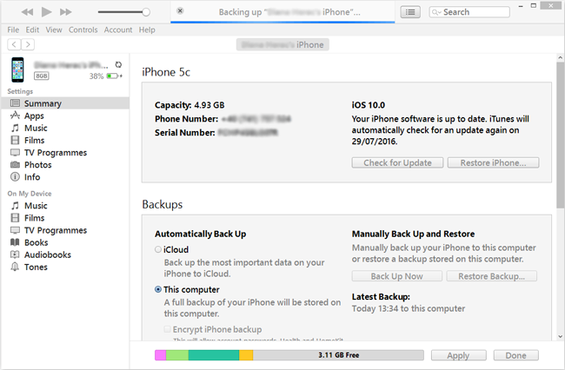565x370 pixels.
Task: Open the Edit menu
Action: 32,30
